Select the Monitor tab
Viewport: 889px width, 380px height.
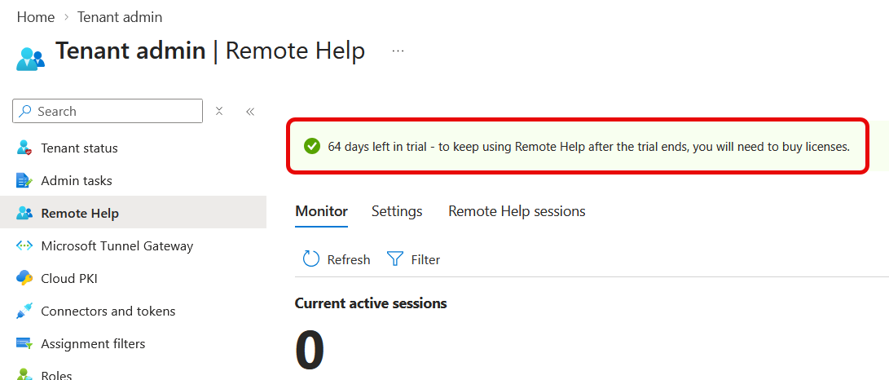coord(322,211)
